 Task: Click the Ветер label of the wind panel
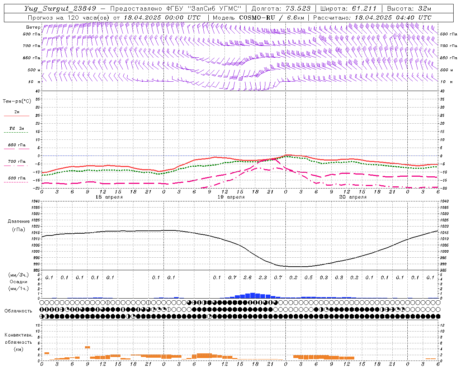[x=33, y=27]
